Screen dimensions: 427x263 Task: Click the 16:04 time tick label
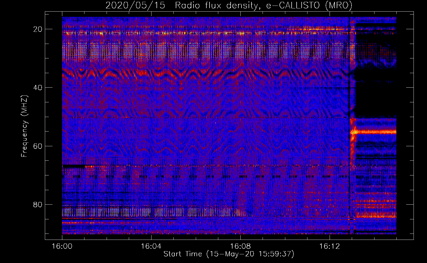[x=151, y=246]
